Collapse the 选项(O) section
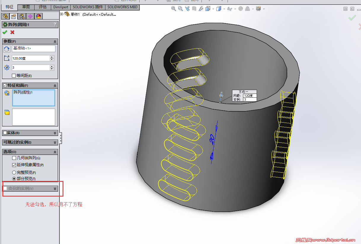361x244 pixels. (x=55, y=152)
